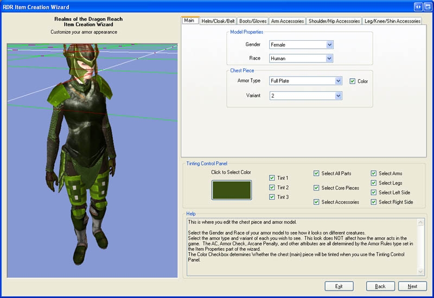Image resolution: width=434 pixels, height=298 pixels.
Task: Click the Next button
Action: 412,286
